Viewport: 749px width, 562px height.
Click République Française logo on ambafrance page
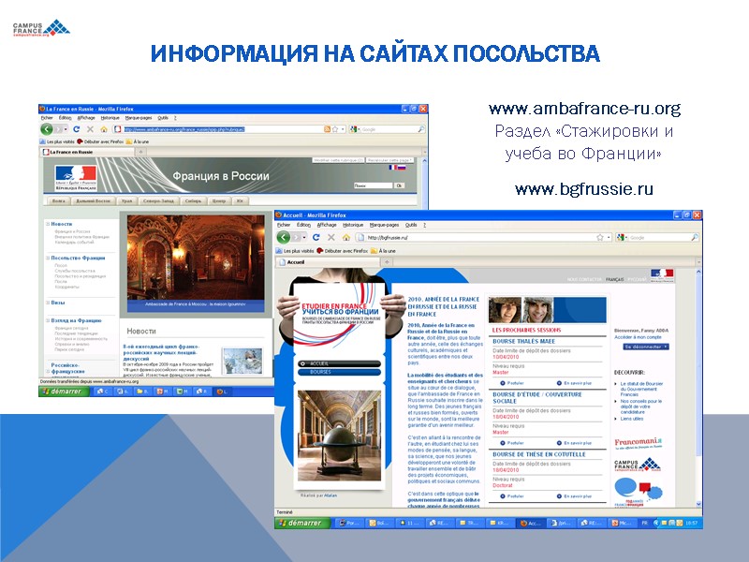[76, 178]
